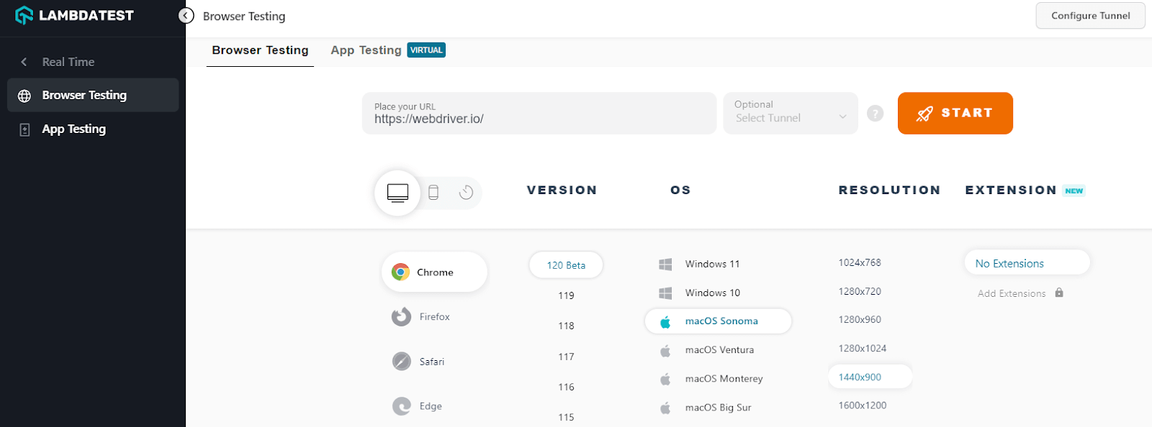Image resolution: width=1152 pixels, height=427 pixels.
Task: Select 1600x1200 resolution
Action: click(x=863, y=405)
